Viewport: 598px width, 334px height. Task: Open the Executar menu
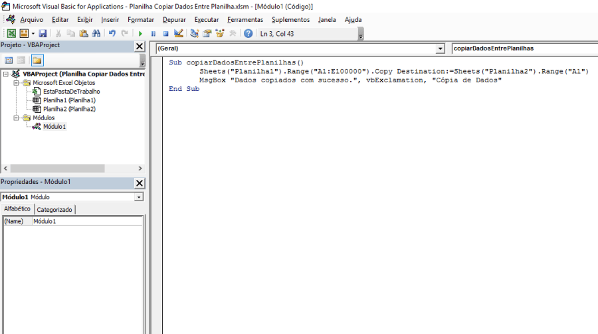(207, 20)
